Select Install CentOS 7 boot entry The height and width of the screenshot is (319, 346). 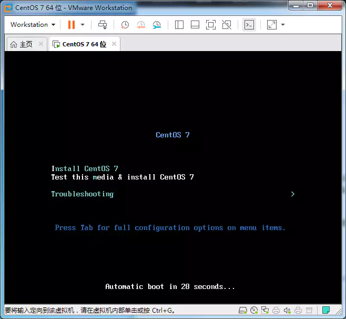point(85,168)
